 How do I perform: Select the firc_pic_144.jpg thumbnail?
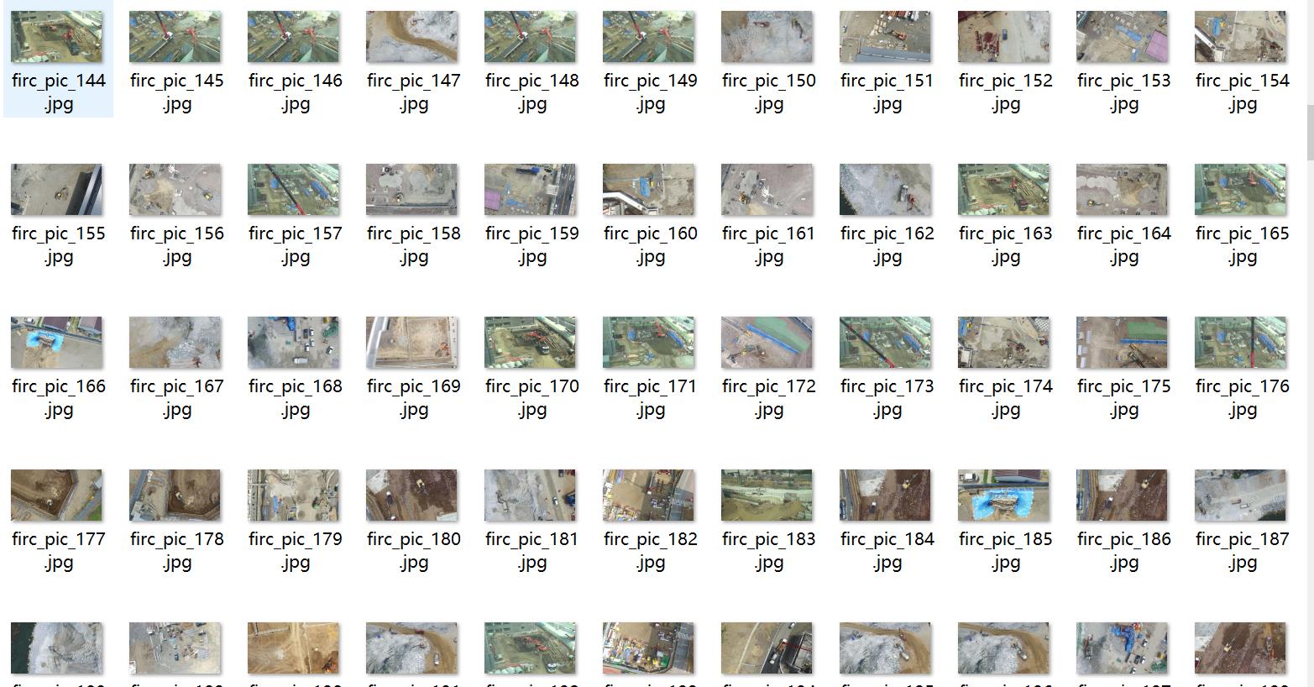56,36
